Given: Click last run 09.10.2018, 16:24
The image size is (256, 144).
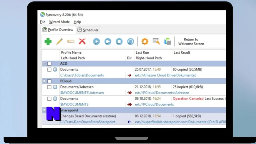Looking at the screenshot, I should (148, 98).
